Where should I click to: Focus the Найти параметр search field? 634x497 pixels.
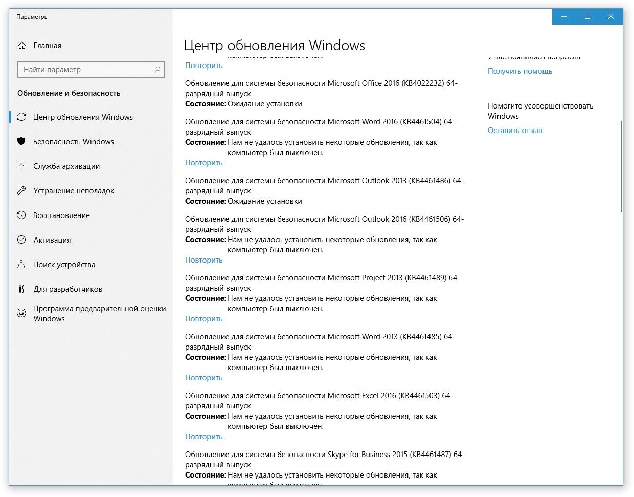91,69
